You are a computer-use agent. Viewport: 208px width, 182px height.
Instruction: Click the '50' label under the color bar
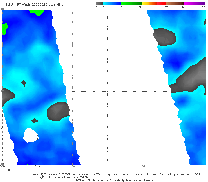tap(166, 8)
